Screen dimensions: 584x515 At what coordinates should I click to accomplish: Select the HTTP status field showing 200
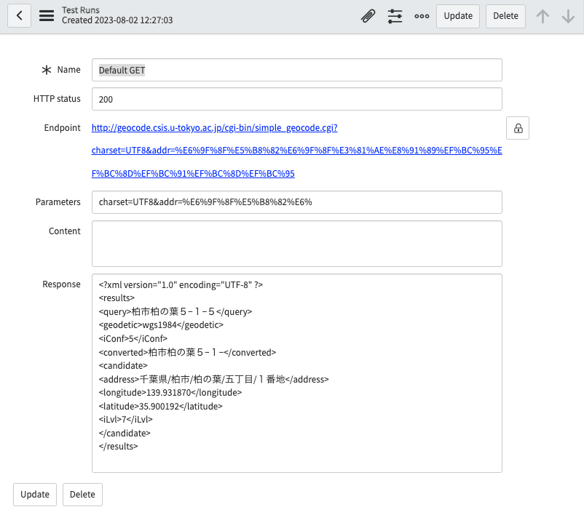click(296, 99)
